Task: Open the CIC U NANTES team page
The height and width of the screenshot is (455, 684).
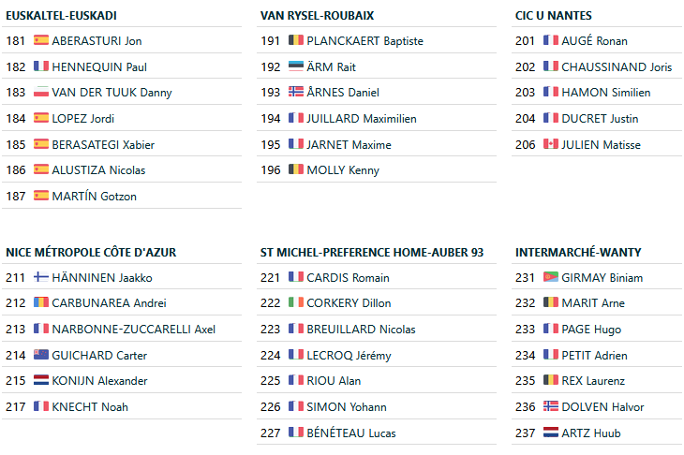Action: coord(554,16)
